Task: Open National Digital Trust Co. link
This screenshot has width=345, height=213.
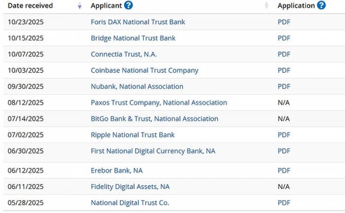Action: [x=130, y=203]
